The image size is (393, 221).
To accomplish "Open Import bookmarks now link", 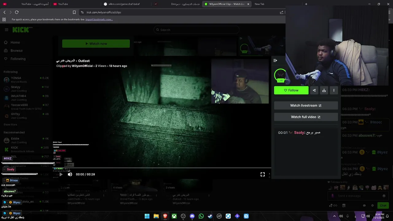I will pyautogui.click(x=99, y=19).
